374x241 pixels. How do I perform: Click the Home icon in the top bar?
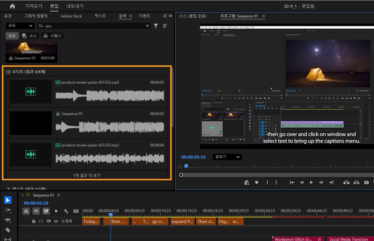(12, 6)
